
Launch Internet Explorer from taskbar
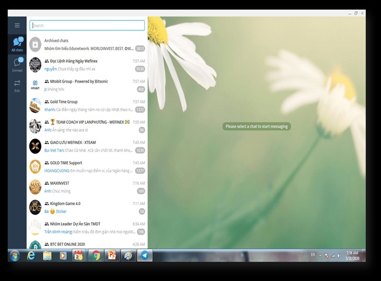coord(31,255)
